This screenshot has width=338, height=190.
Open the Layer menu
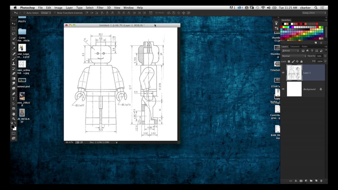tap(69, 8)
